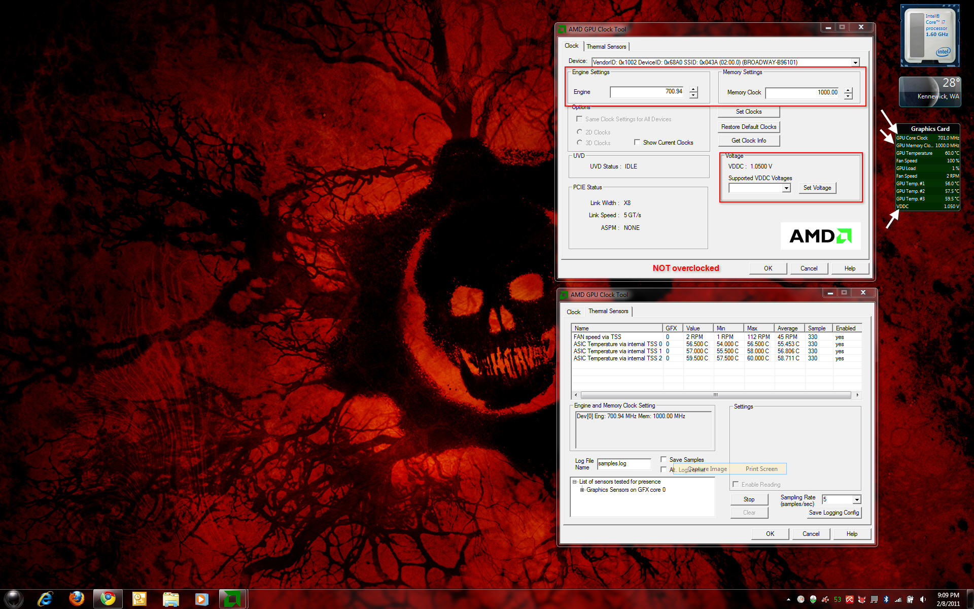The width and height of the screenshot is (974, 609).
Task: Click the lower AMD GPU Clock Tool title icon
Action: click(x=564, y=295)
